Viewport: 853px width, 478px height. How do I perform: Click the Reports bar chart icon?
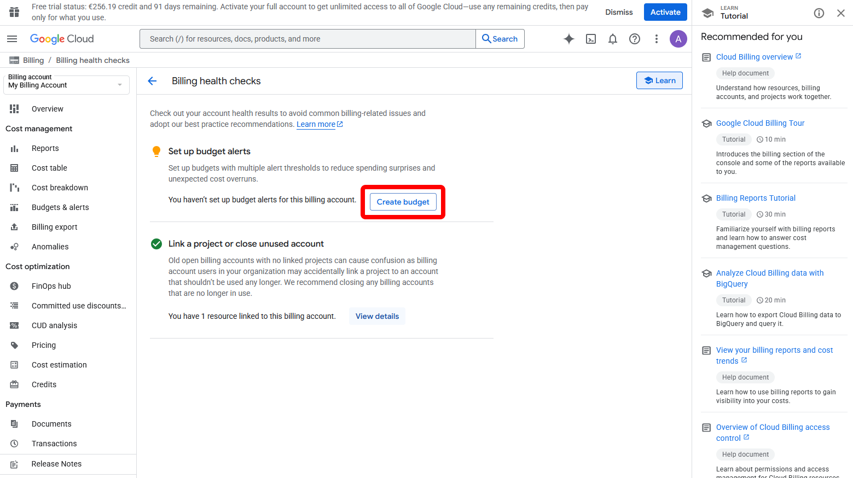tap(14, 148)
